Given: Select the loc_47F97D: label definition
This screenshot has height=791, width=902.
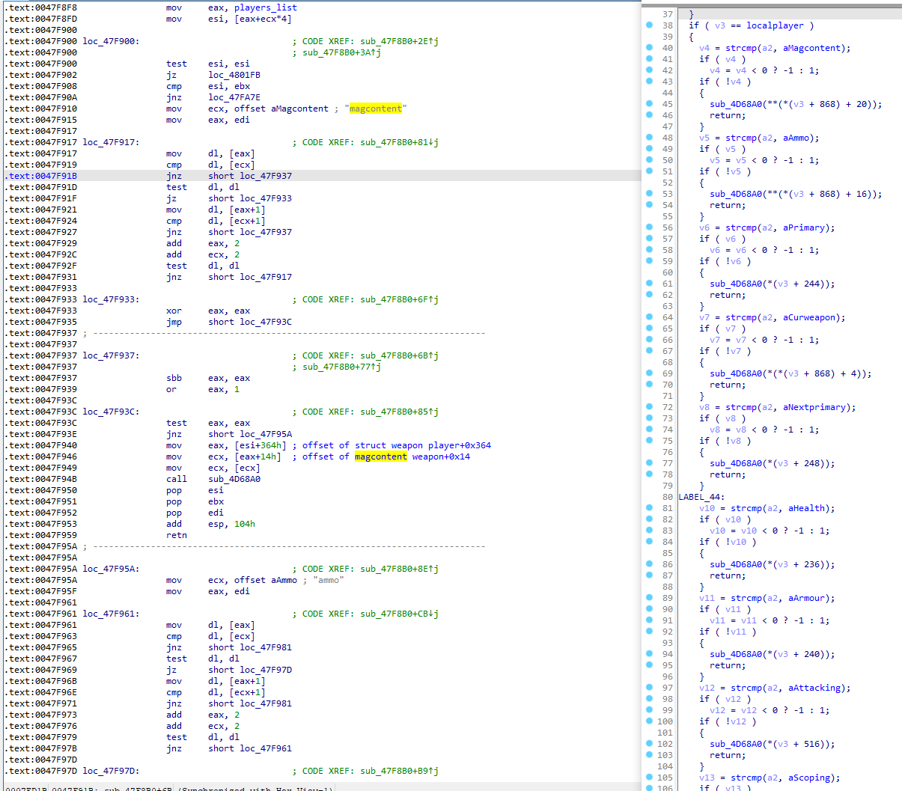Looking at the screenshot, I should (x=111, y=771).
